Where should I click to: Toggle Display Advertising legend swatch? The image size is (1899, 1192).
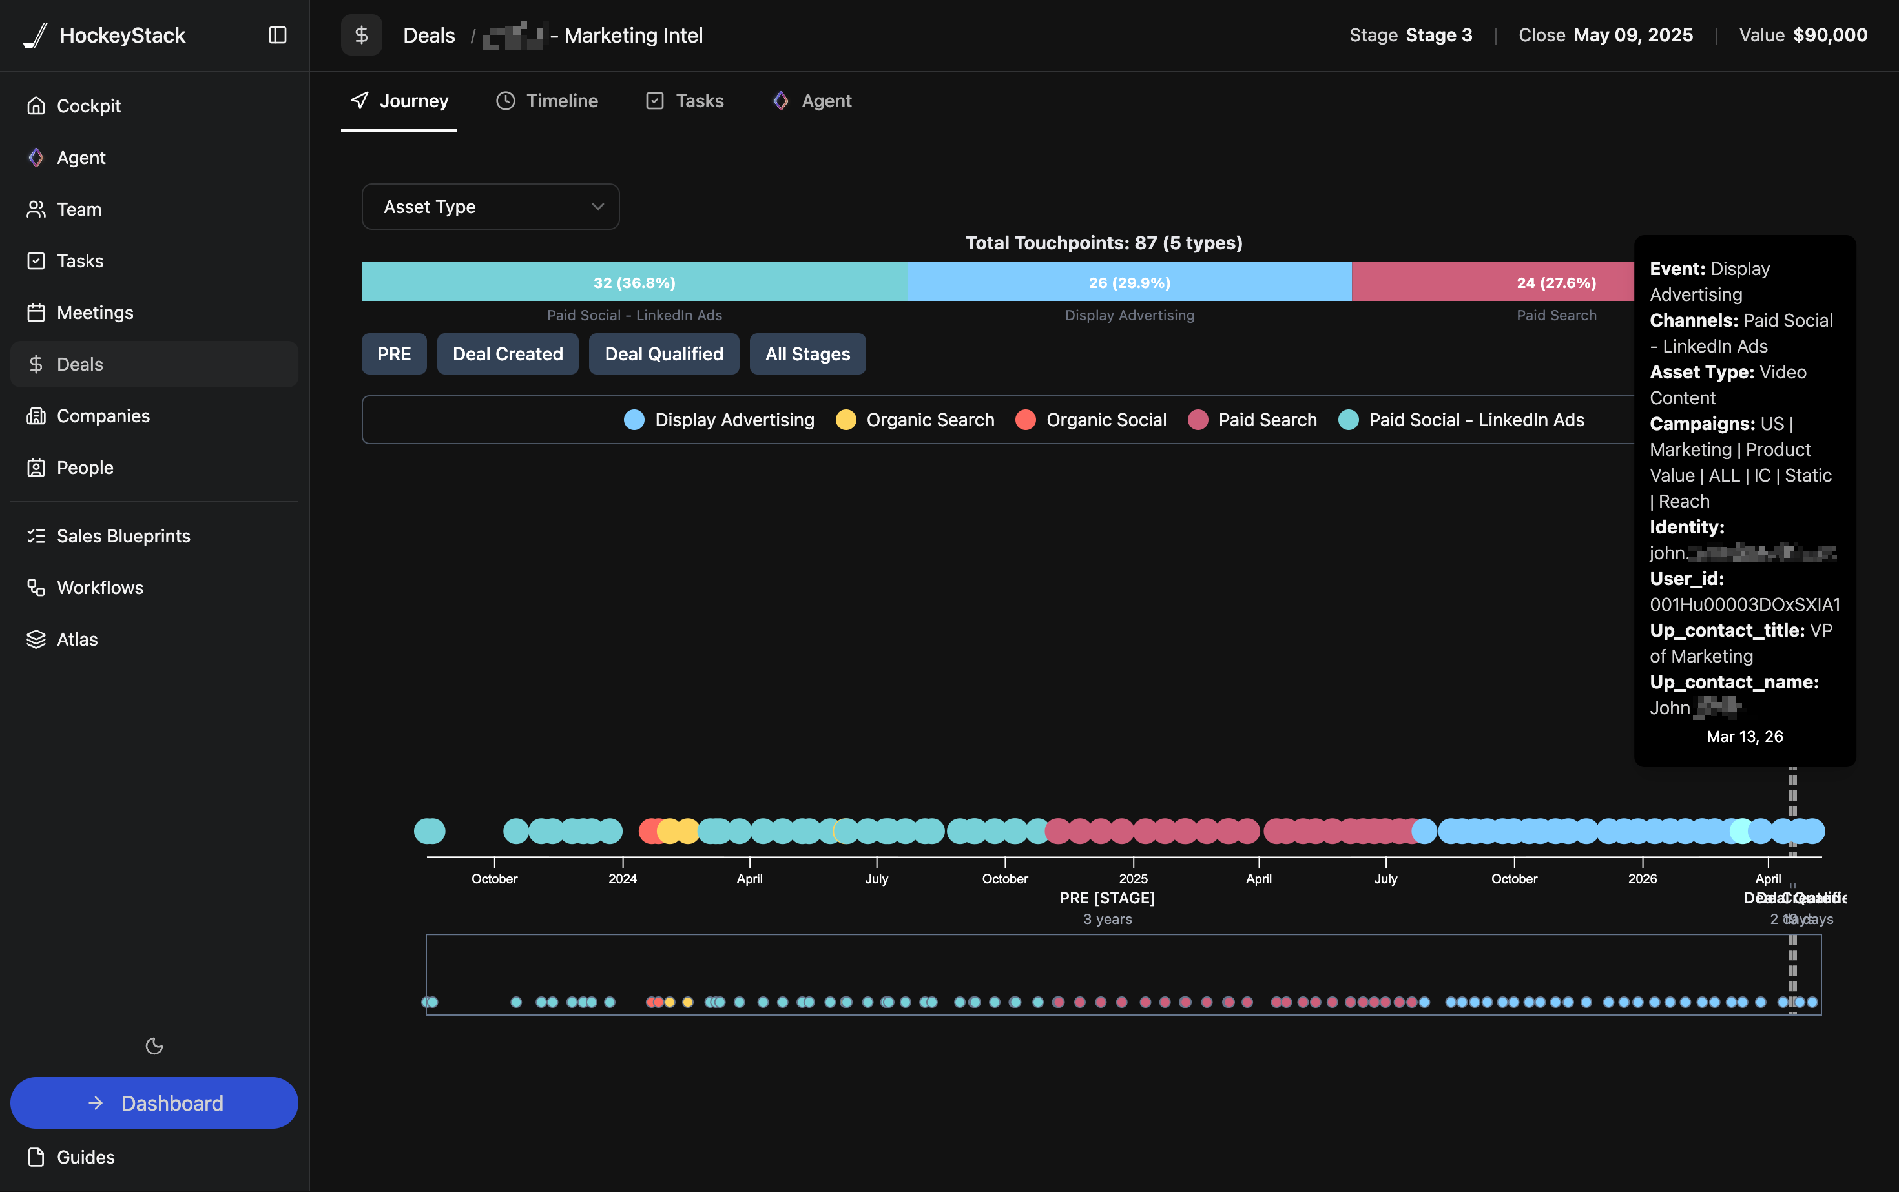[634, 420]
